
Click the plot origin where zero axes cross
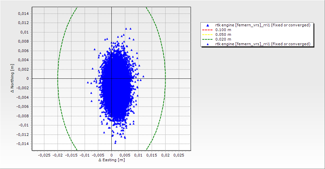[111, 78]
